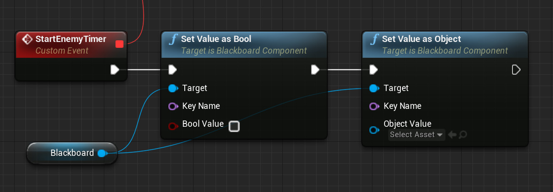This screenshot has width=553, height=192.
Task: Click the use selected asset arrow icon
Action: pyautogui.click(x=452, y=135)
